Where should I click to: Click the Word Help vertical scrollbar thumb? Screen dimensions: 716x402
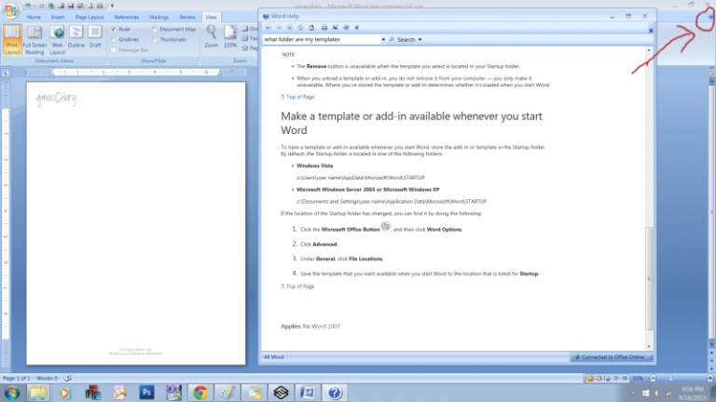(x=649, y=278)
